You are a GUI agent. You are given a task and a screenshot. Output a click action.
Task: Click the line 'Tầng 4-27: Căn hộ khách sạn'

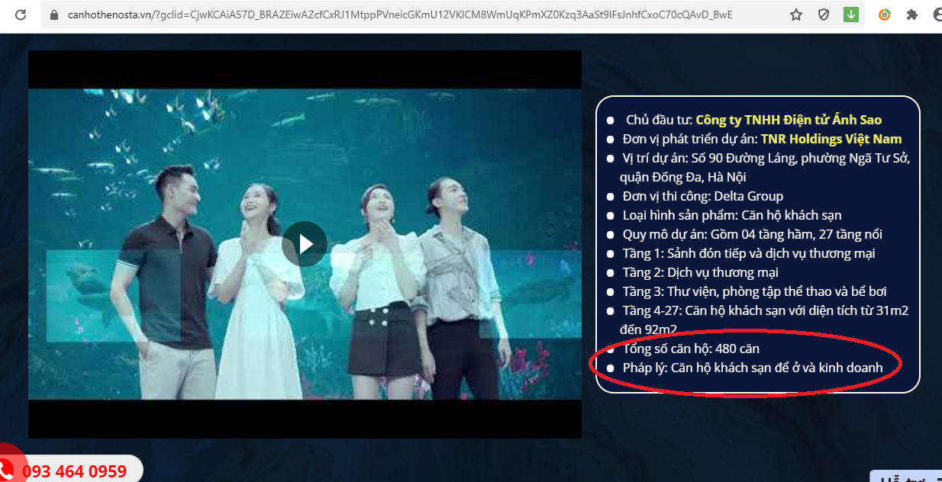tap(766, 310)
